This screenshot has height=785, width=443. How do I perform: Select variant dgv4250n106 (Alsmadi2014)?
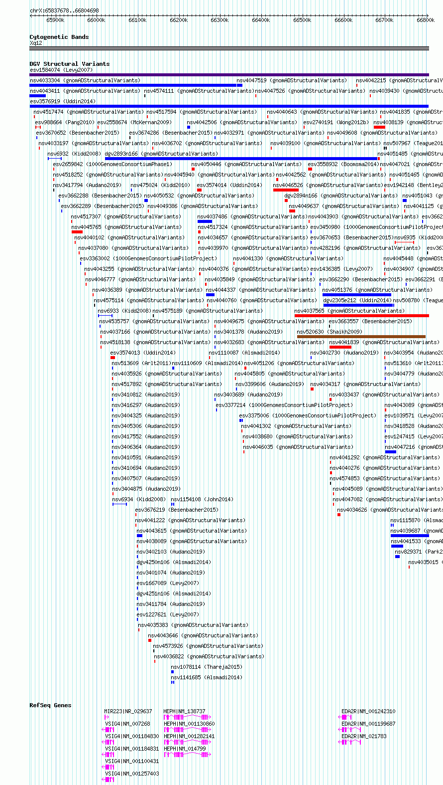click(x=174, y=562)
